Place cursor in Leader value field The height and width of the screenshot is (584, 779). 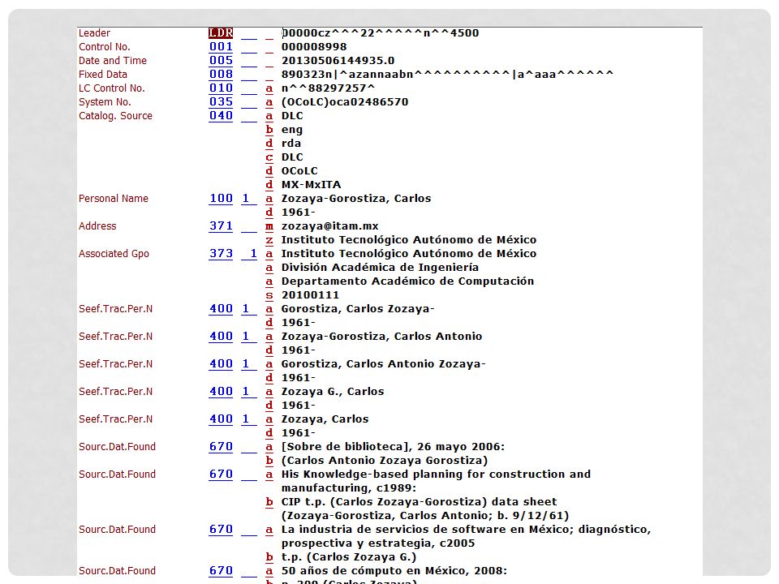[380, 32]
